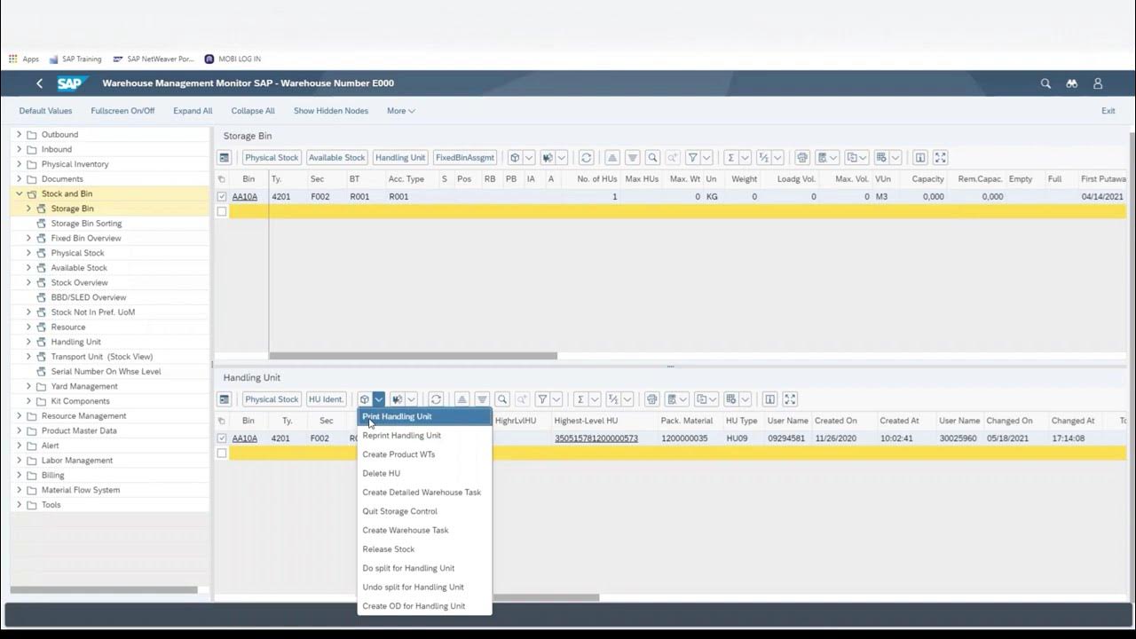
Task: Open the More dropdown in the toolbar
Action: tap(401, 111)
